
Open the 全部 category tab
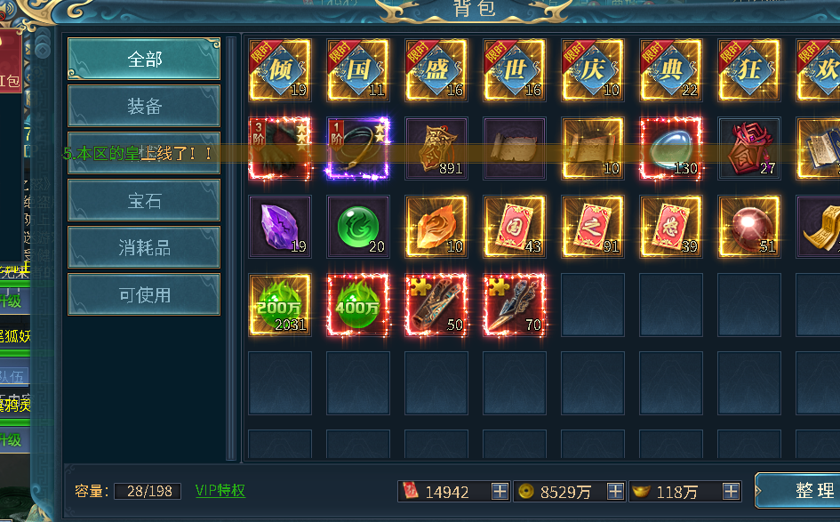pyautogui.click(x=144, y=59)
